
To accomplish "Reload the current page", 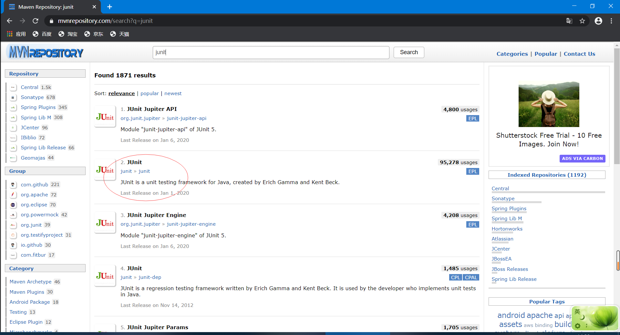I will coord(36,21).
